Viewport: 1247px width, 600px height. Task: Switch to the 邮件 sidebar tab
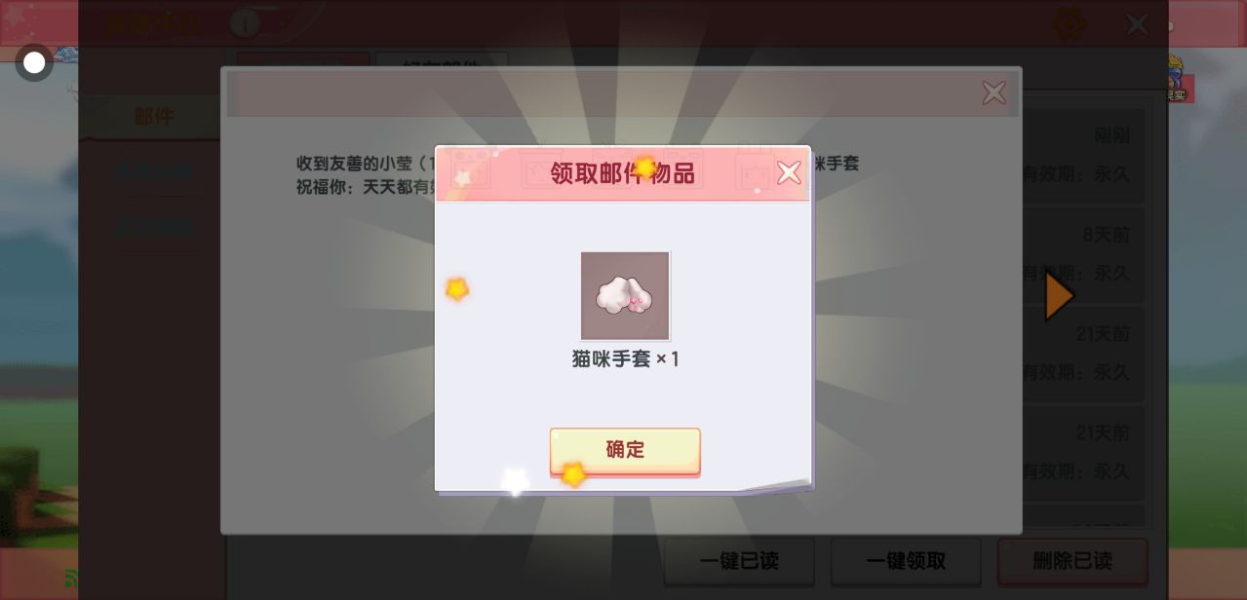tap(153, 117)
